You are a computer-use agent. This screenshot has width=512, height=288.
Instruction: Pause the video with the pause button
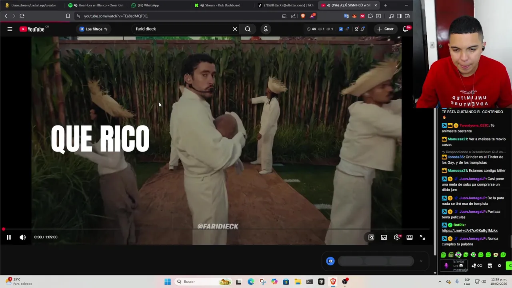pos(8,237)
